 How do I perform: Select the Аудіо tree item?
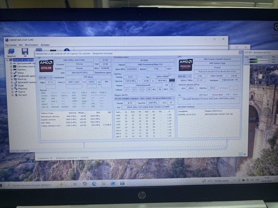point(21,86)
